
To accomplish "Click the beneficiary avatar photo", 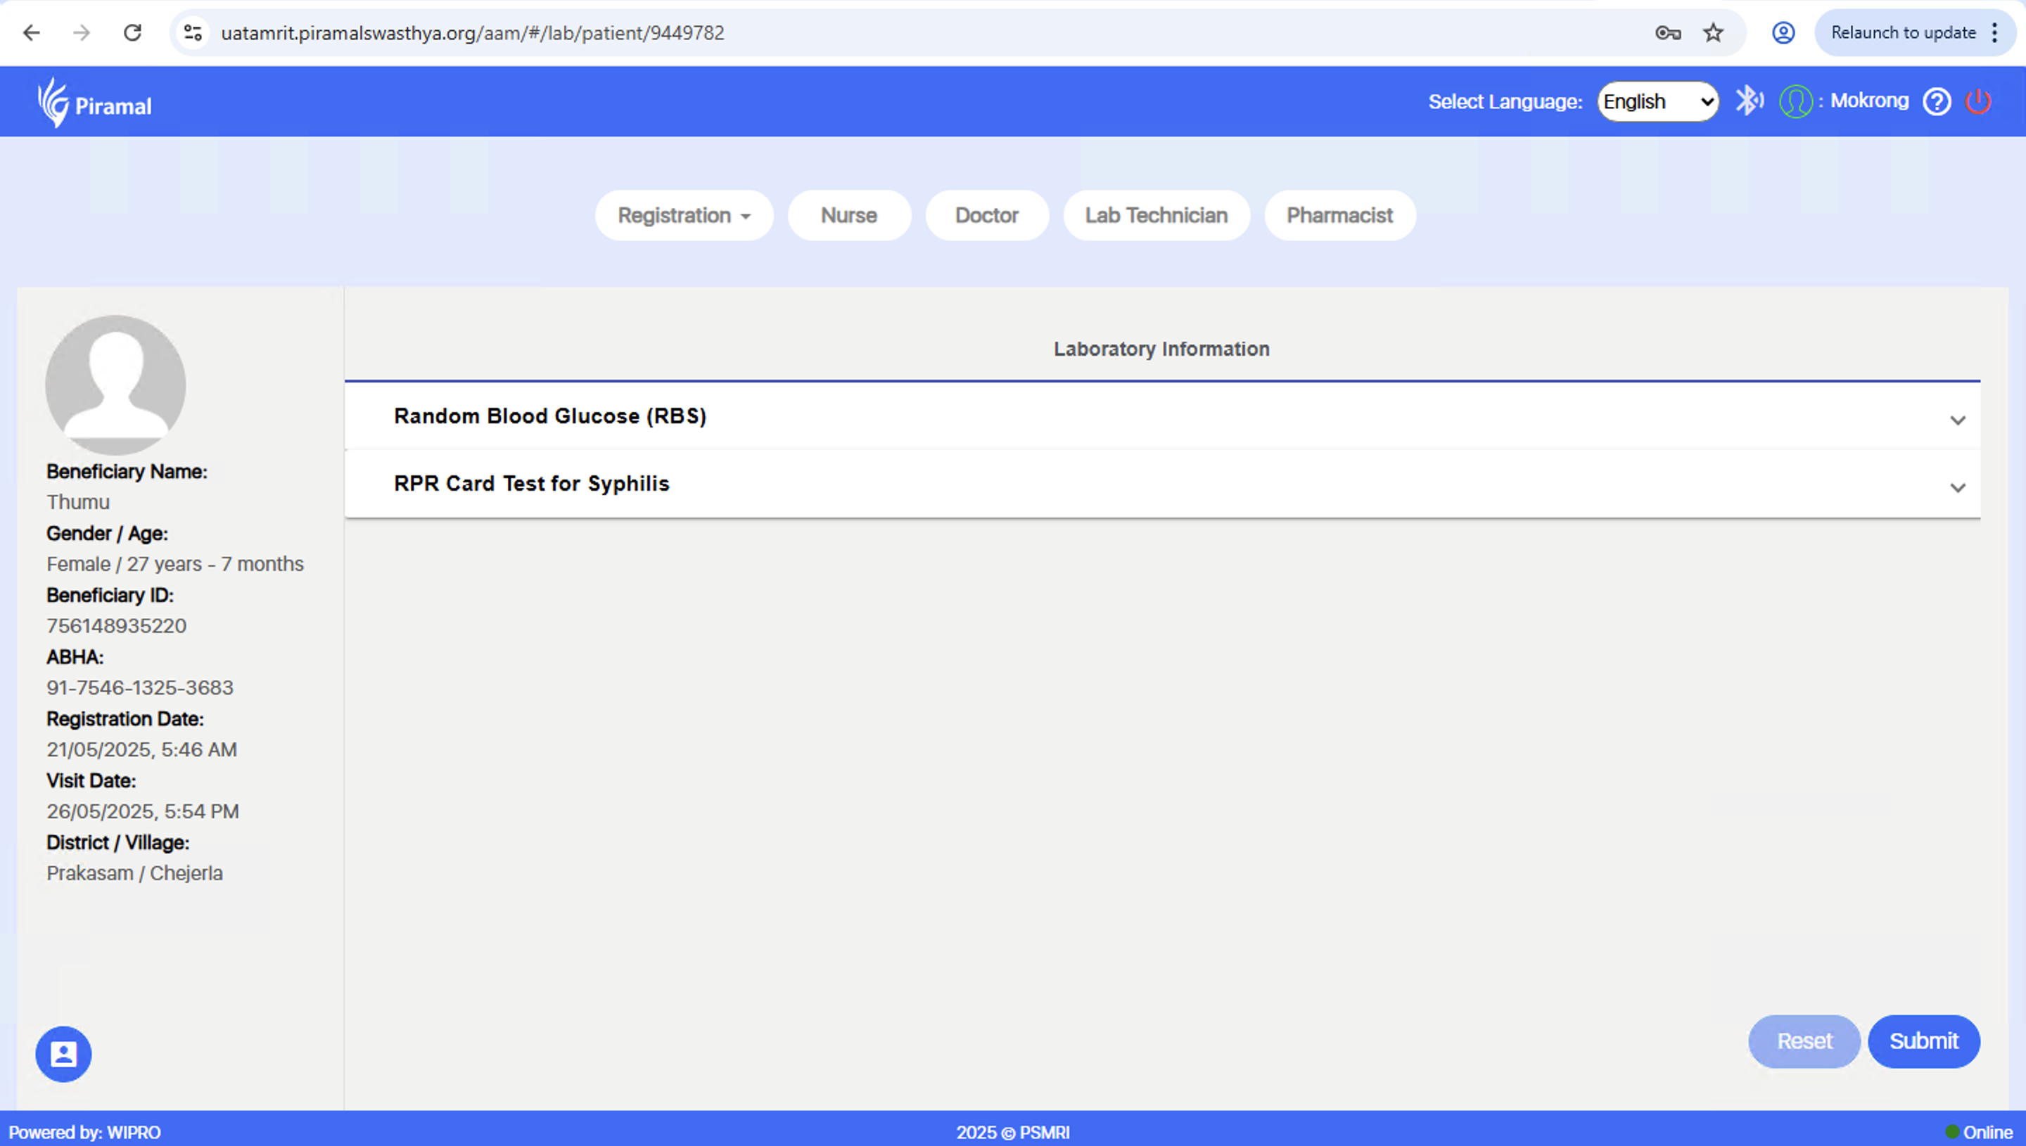I will (x=116, y=386).
